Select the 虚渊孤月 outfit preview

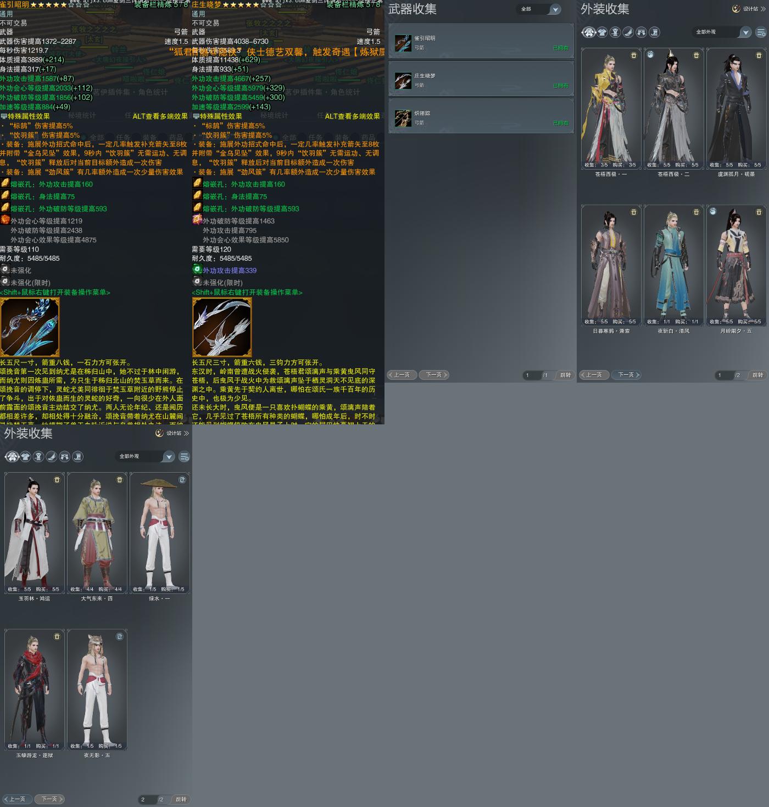pyautogui.click(x=737, y=109)
